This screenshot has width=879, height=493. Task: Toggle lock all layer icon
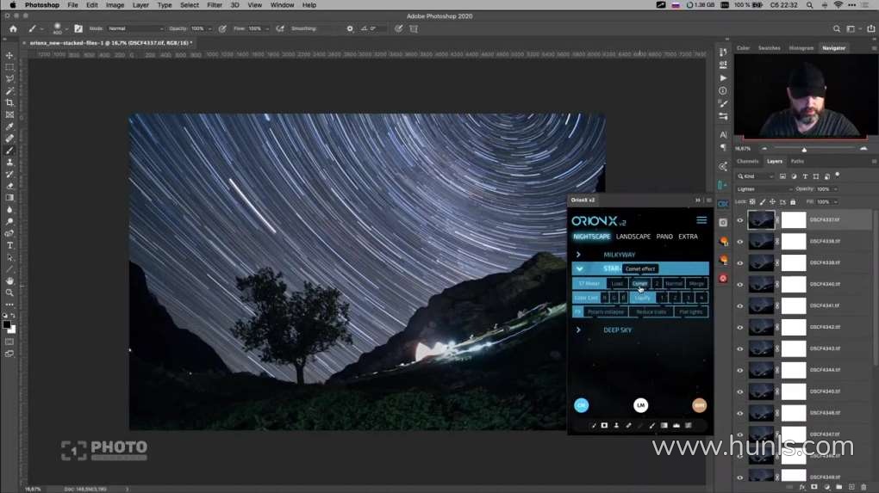793,202
